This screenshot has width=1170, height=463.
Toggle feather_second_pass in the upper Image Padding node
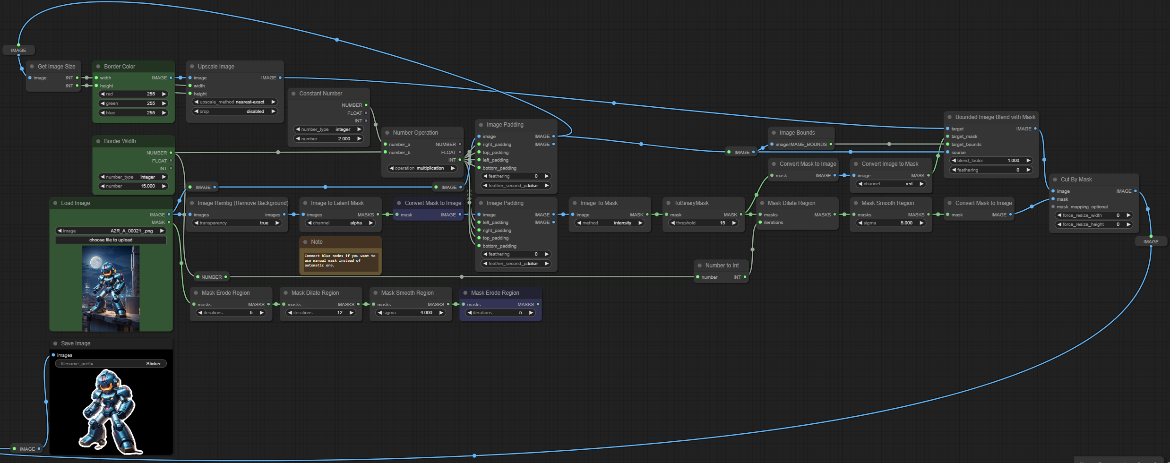[x=516, y=186]
